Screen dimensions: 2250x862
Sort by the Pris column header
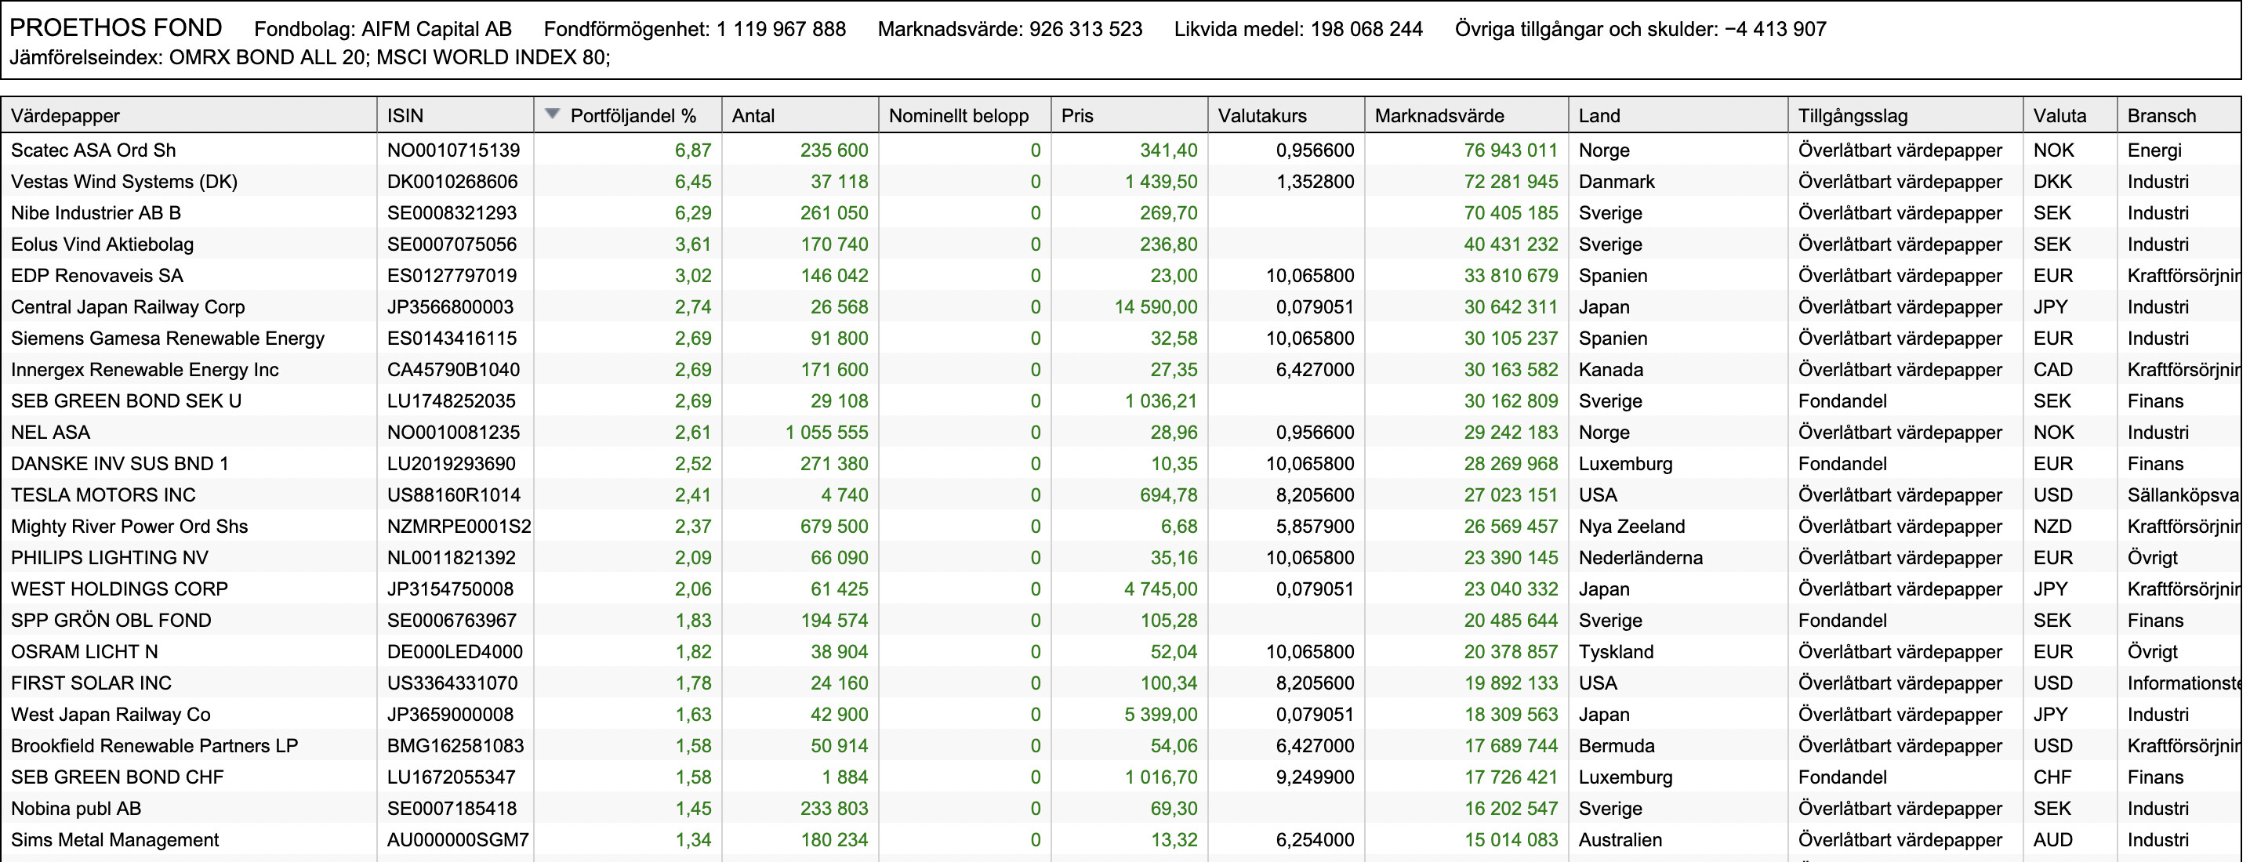[x=1130, y=115]
